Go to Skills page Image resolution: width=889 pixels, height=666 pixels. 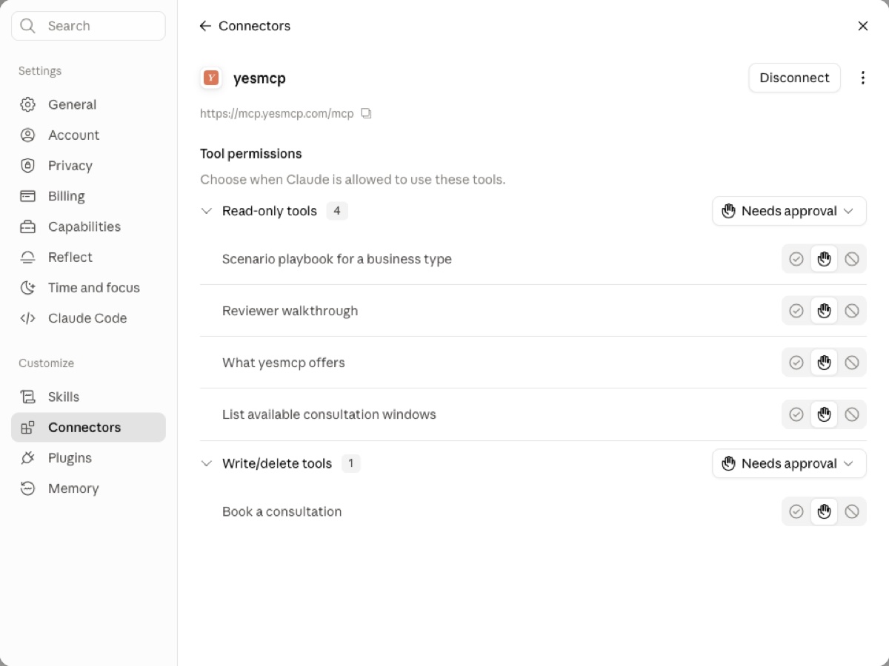pos(88,397)
